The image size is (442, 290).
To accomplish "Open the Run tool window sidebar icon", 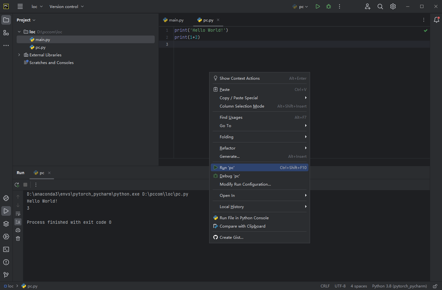I will tap(6, 211).
